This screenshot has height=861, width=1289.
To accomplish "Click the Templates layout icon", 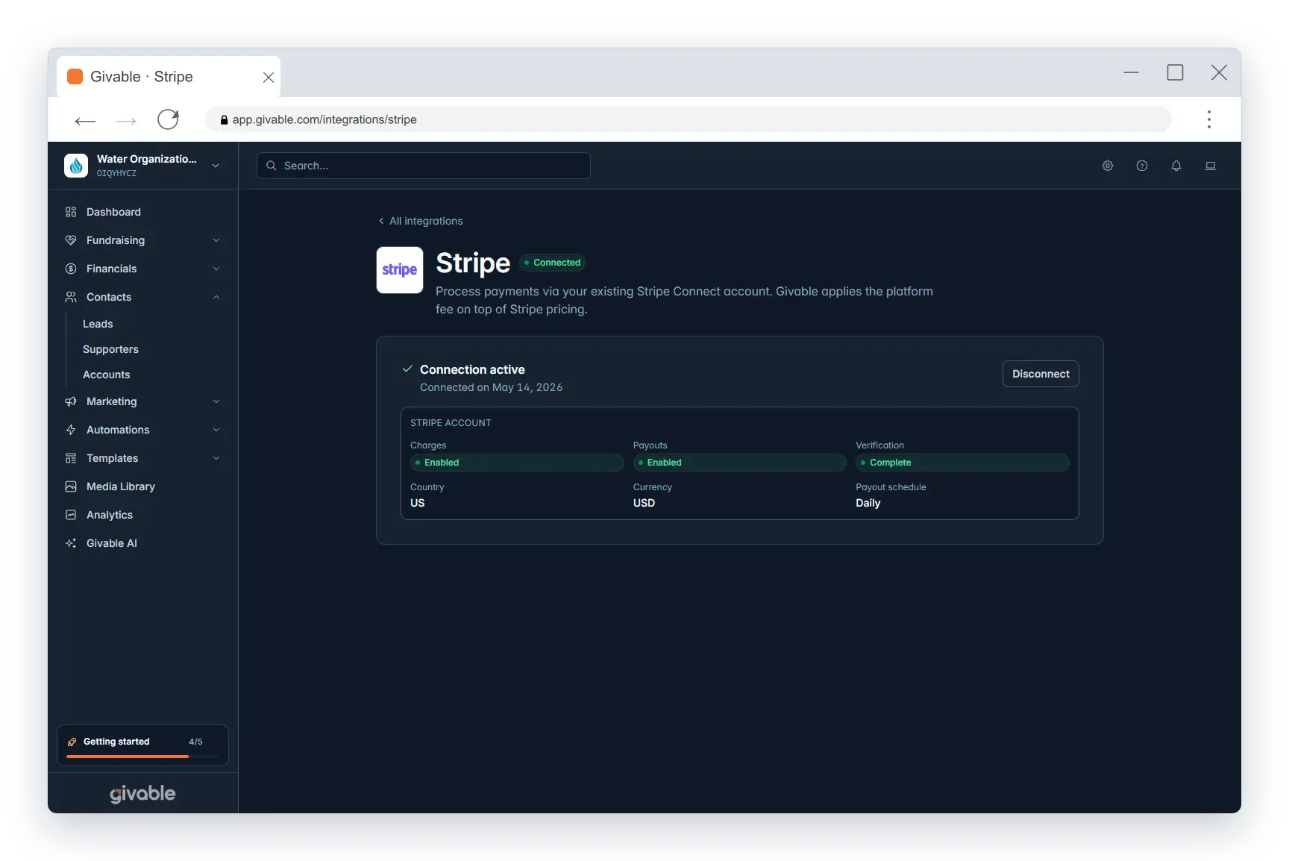I will coord(71,458).
